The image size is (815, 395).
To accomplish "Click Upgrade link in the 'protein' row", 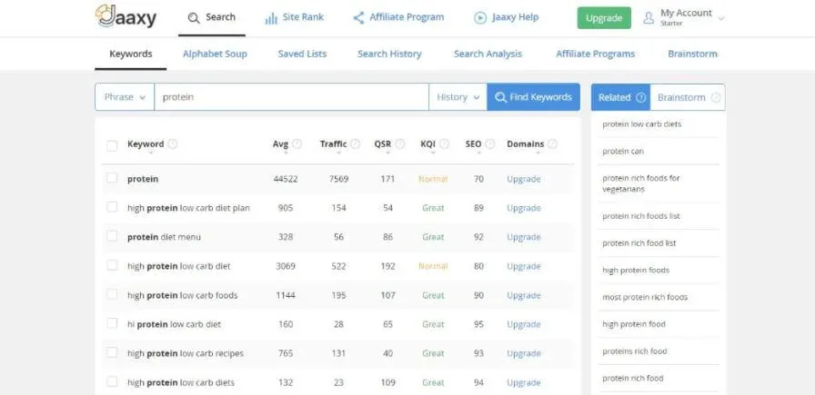I will click(523, 179).
